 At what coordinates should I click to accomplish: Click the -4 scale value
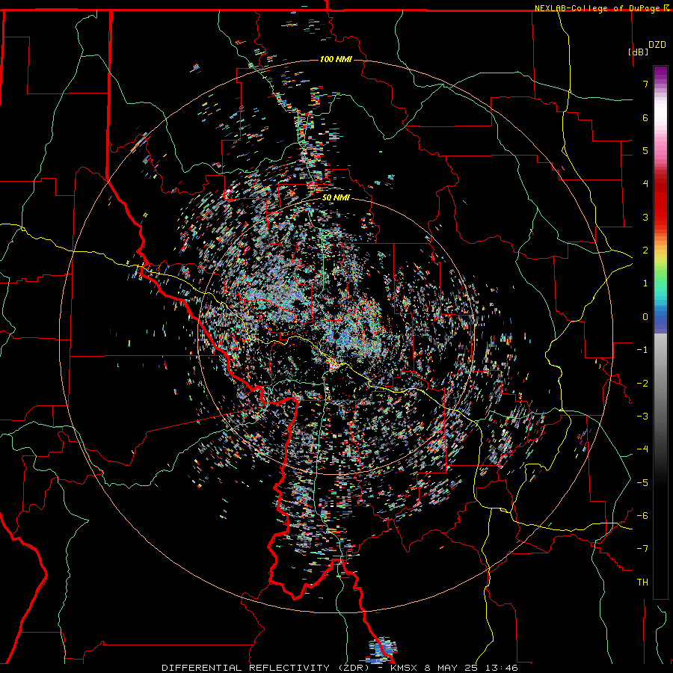click(x=642, y=449)
